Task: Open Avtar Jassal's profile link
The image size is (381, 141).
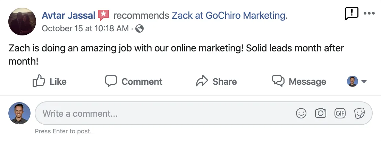Action: pos(68,15)
